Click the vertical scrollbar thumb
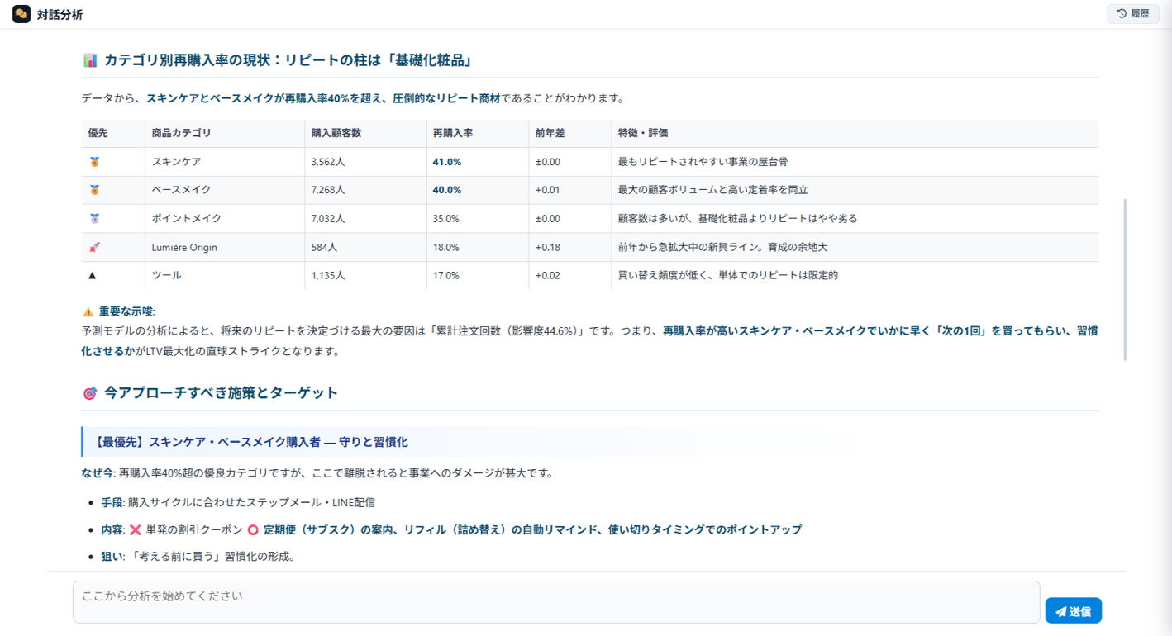1172x636 pixels. [x=1125, y=279]
